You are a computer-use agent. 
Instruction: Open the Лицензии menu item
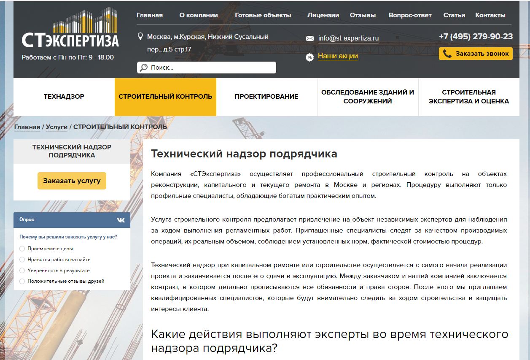[x=323, y=15]
